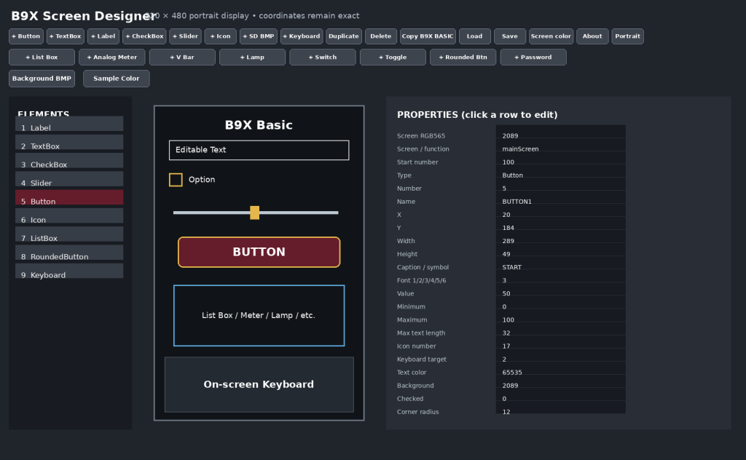Add an Analog Meter
The width and height of the screenshot is (746, 460).
click(x=111, y=57)
